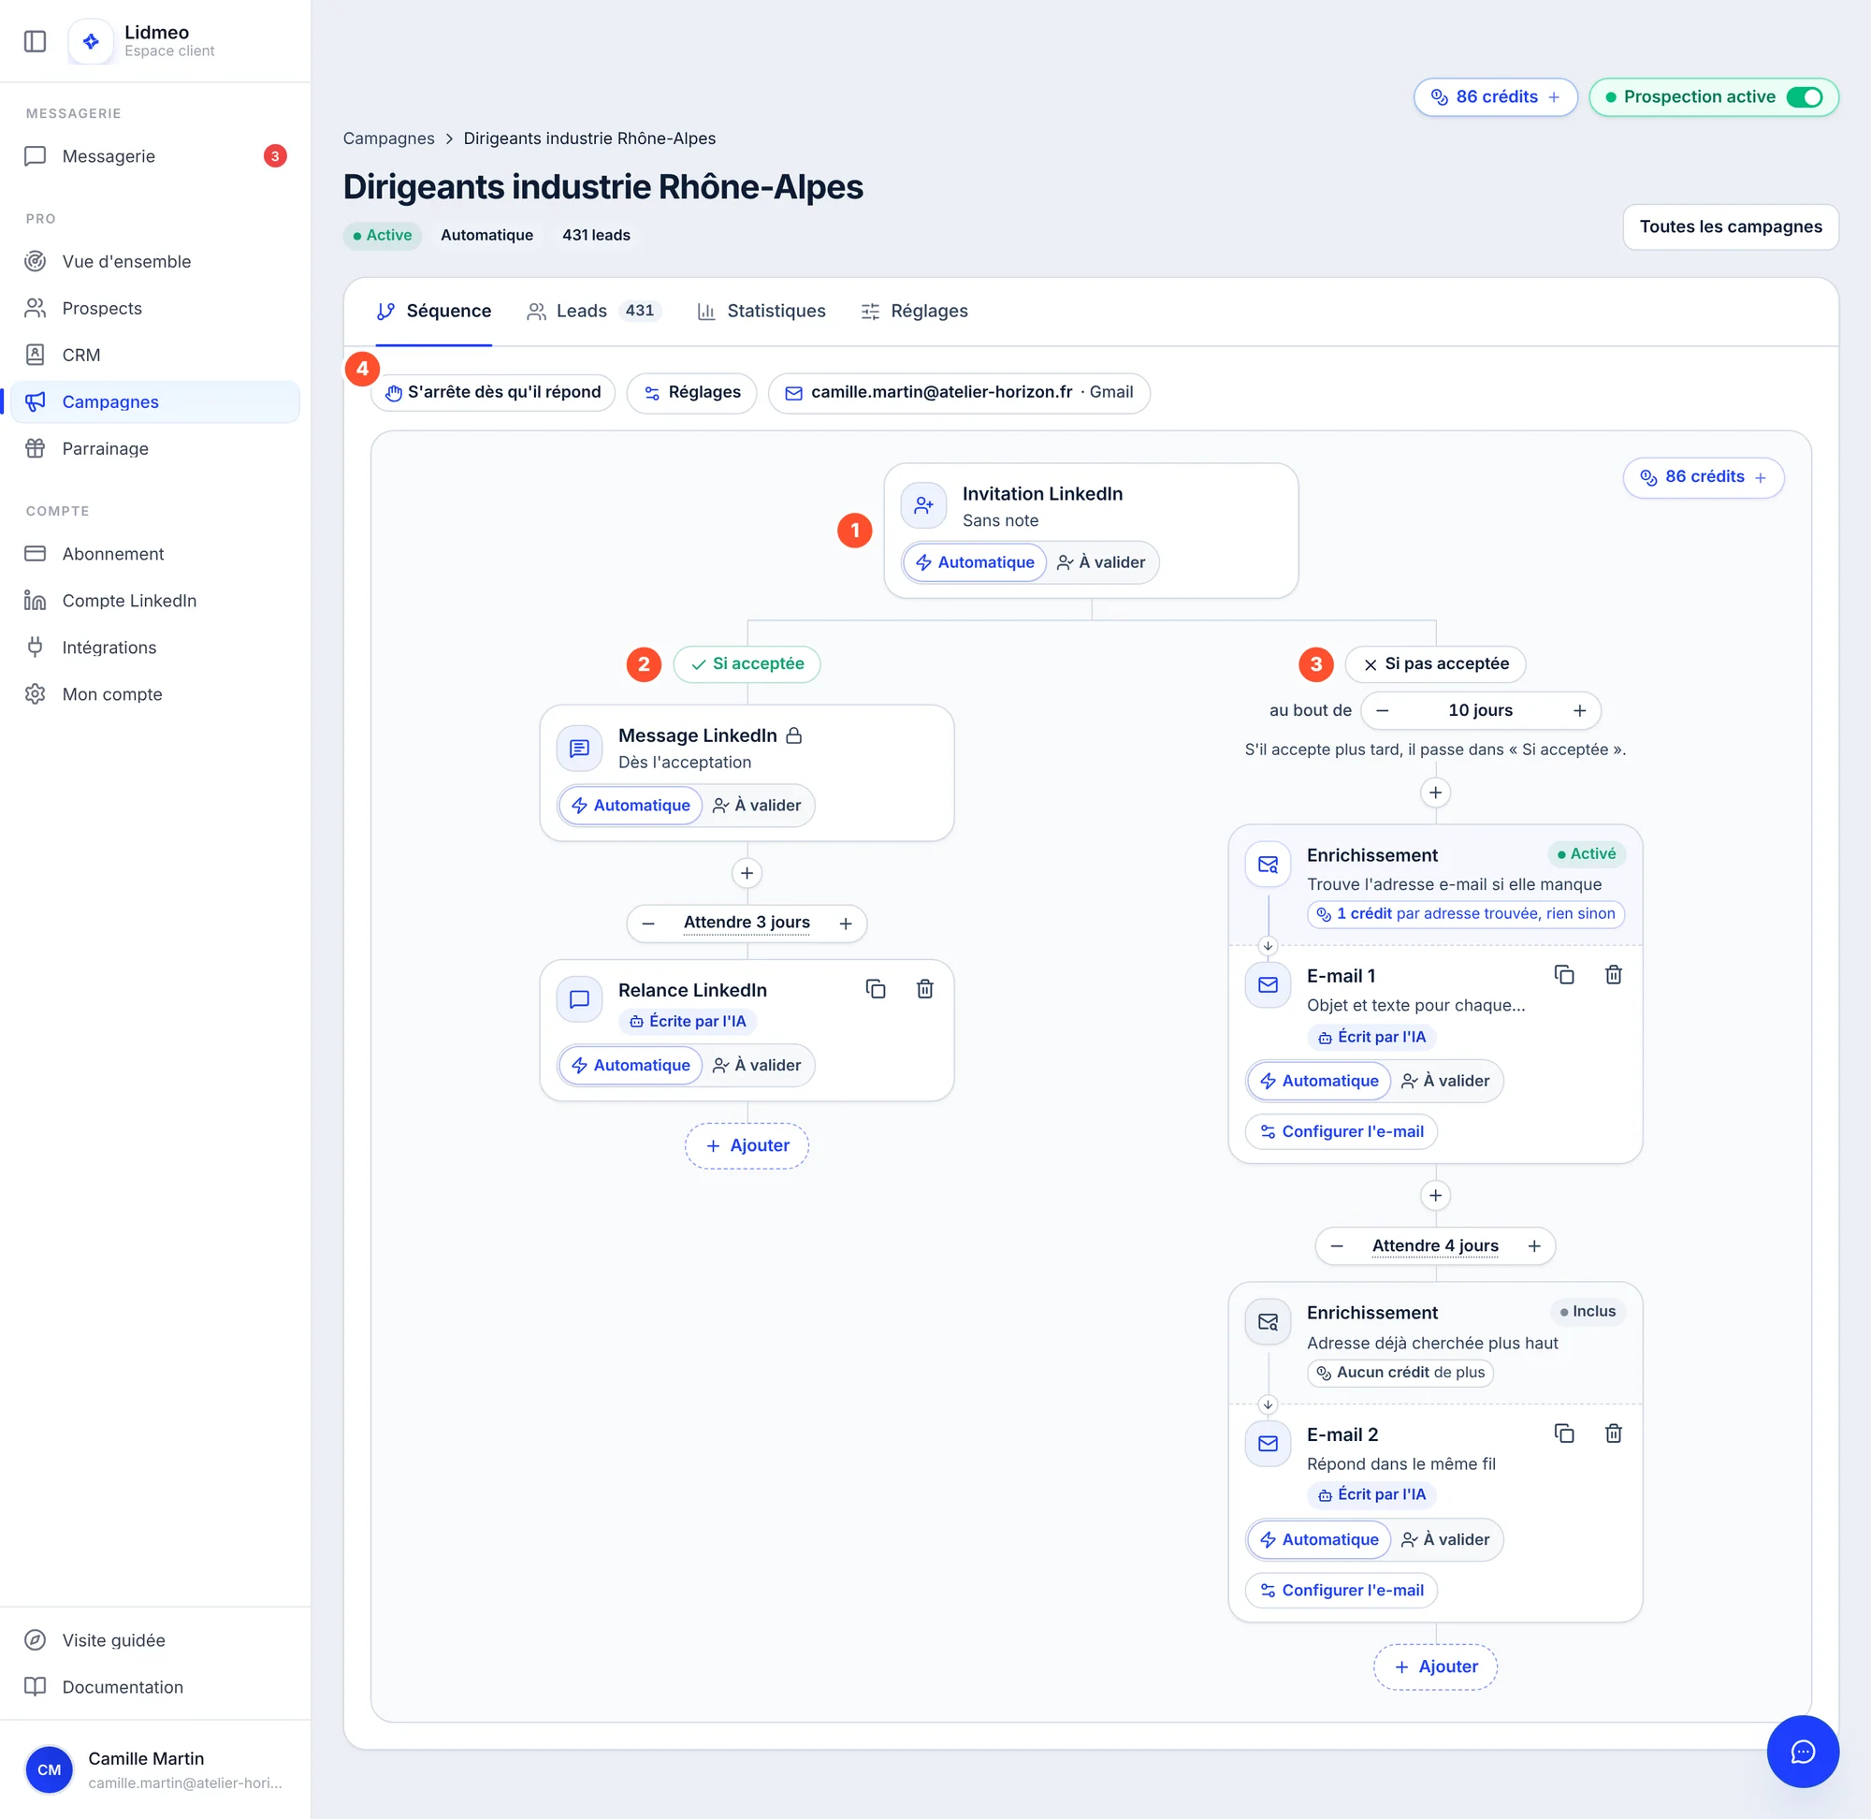Open the Séquence tab
The image size is (1871, 1819).
click(434, 311)
